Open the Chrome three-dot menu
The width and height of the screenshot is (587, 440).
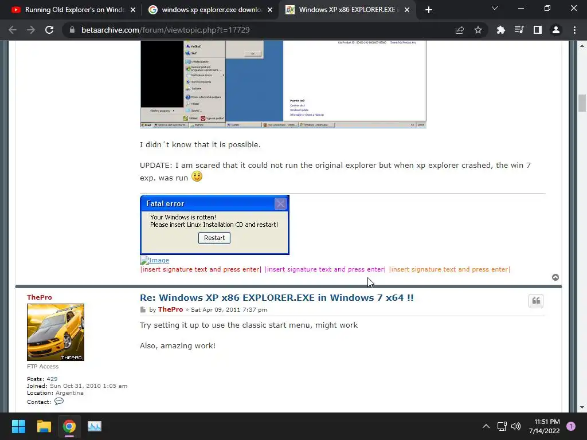[574, 30]
